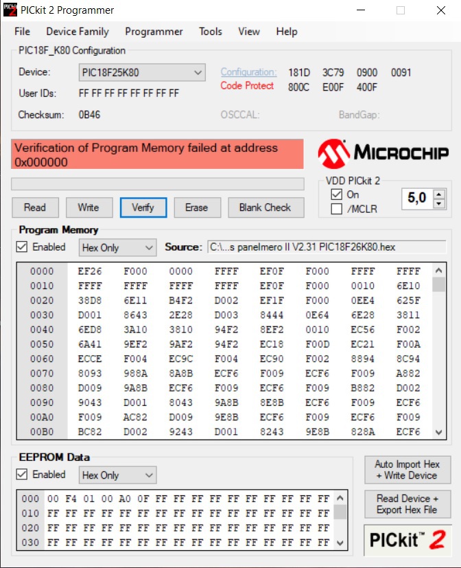Image resolution: width=461 pixels, height=568 pixels.
Task: Click configuration word 3C79
Action: 333,72
